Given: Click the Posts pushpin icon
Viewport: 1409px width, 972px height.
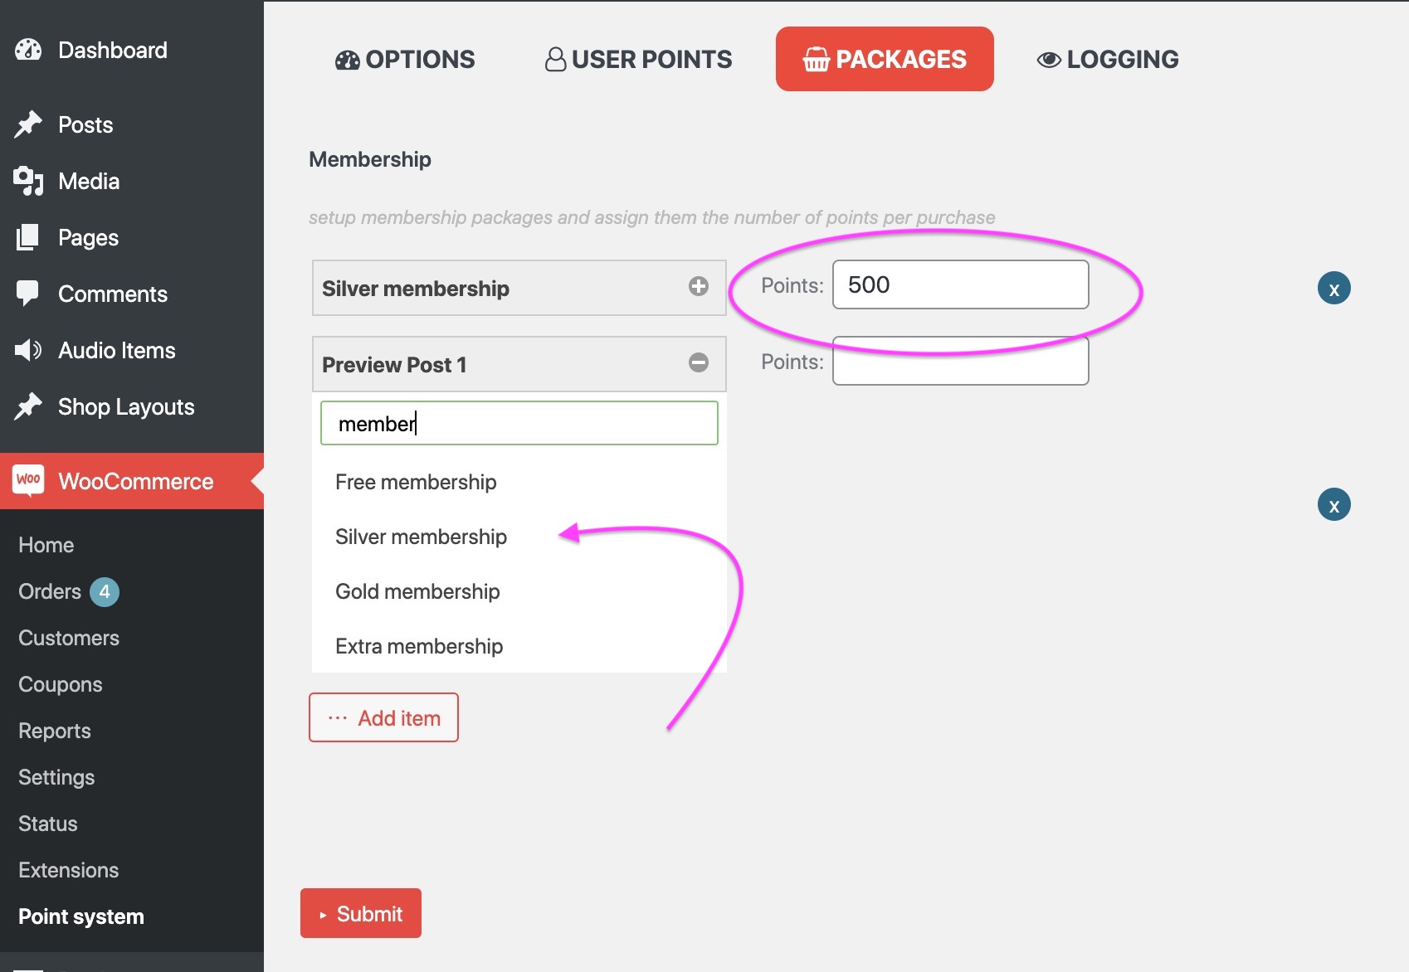Looking at the screenshot, I should pyautogui.click(x=28, y=124).
